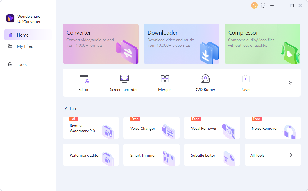This screenshot has width=308, height=191.
Task: Open the DVD Burner
Action: coord(205,83)
